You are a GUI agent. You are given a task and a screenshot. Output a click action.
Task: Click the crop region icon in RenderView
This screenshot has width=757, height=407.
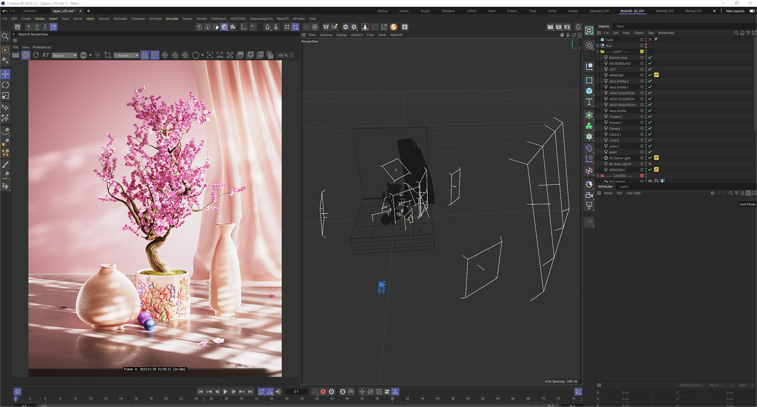point(108,55)
